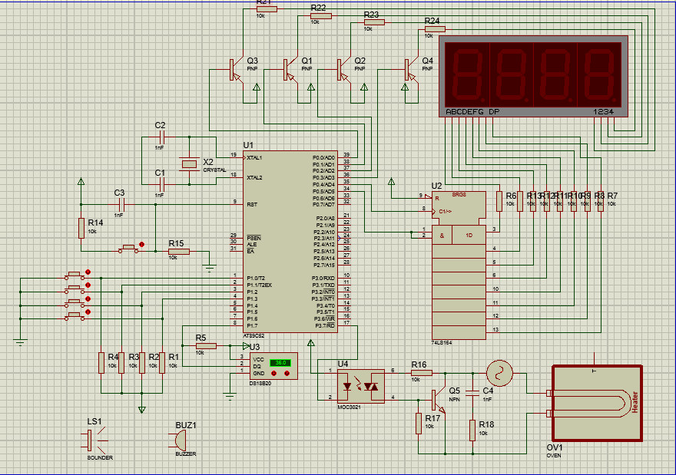Click the U2 74LS164 shift register
This screenshot has height=475, width=676.
point(459,266)
